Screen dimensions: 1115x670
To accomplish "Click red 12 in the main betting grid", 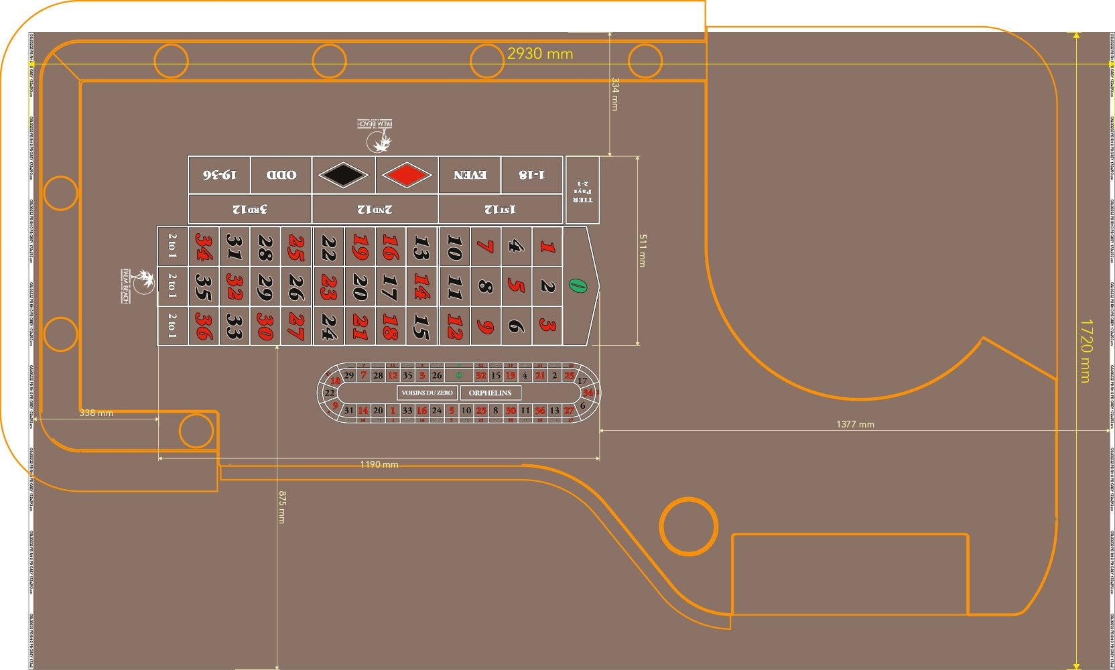I will [454, 326].
